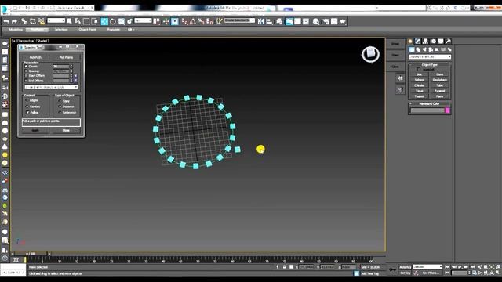Click the Undo arrow in main toolbar
The width and height of the screenshot is (502, 282).
[x=6, y=21]
